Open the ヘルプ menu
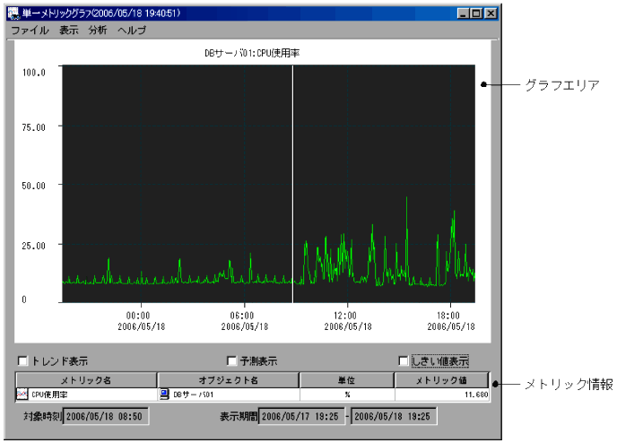The width and height of the screenshot is (617, 443). (x=132, y=30)
